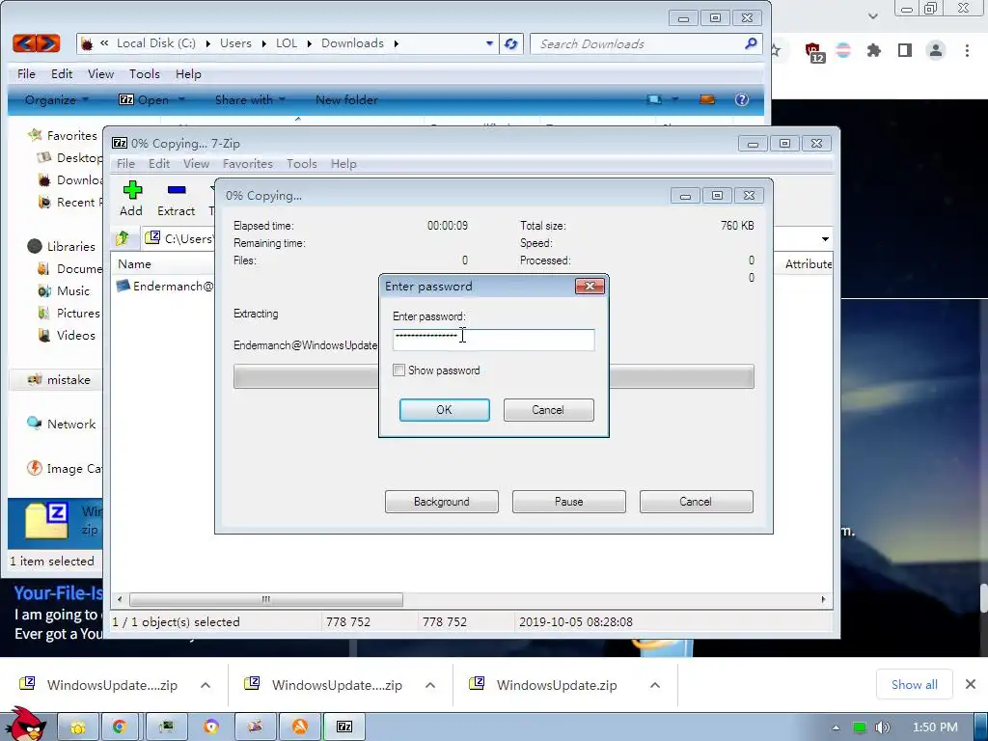Image resolution: width=988 pixels, height=741 pixels.
Task: Open the Explorer Tools menu
Action: [145, 73]
